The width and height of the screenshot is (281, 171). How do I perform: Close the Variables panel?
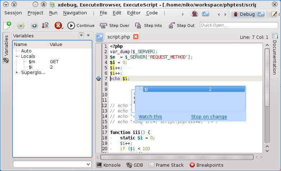[x=88, y=35]
